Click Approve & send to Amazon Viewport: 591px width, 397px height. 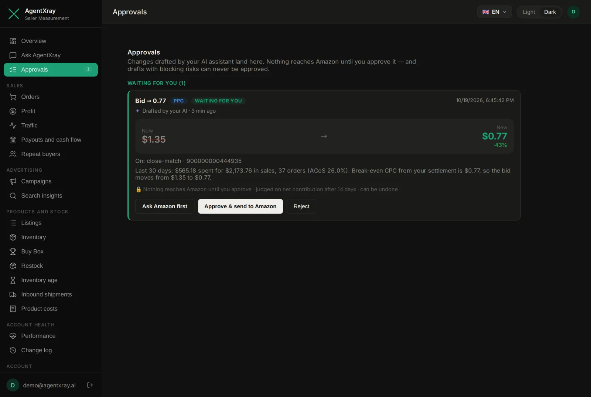pyautogui.click(x=240, y=206)
